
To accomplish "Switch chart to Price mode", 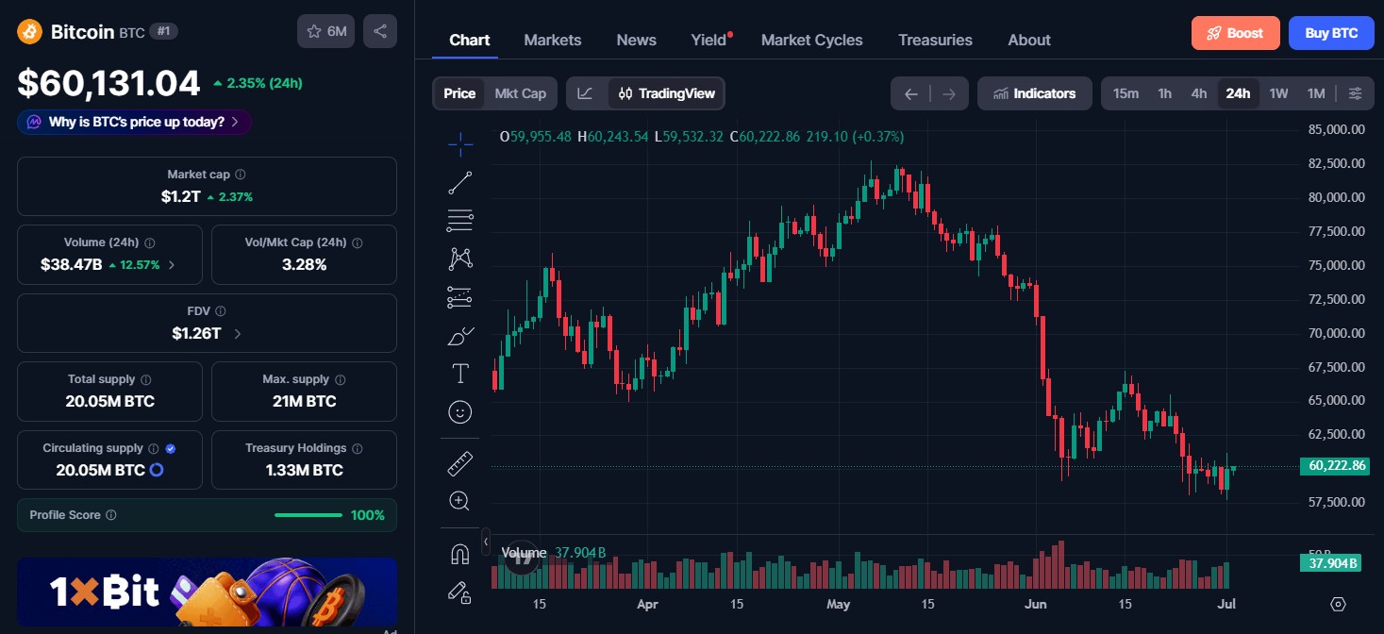I will [x=459, y=93].
